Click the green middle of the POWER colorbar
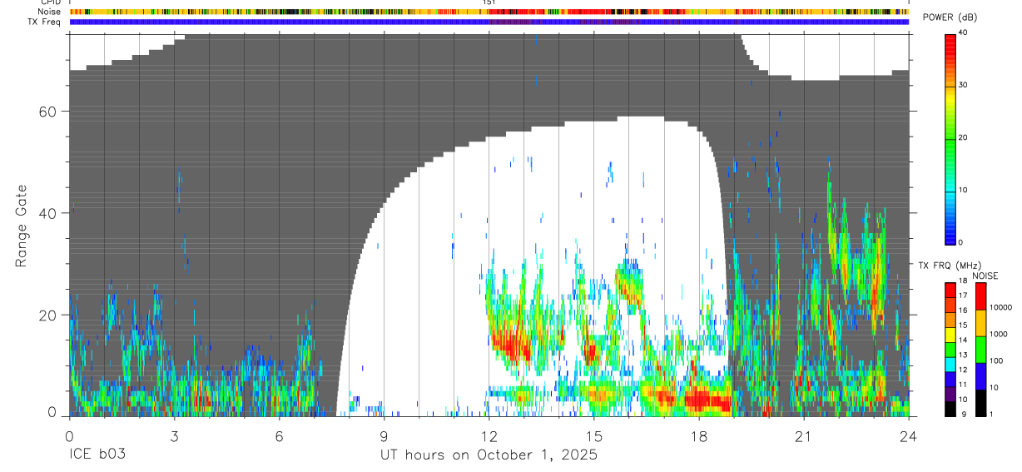The height and width of the screenshot is (472, 1022). [x=950, y=137]
